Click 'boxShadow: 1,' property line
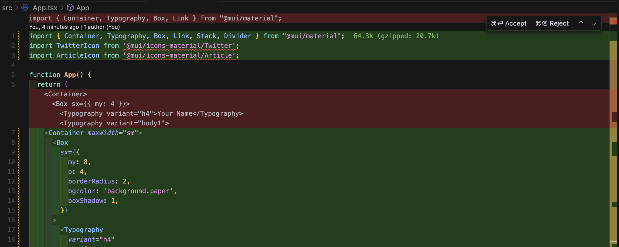This screenshot has height=247, width=619. (93, 201)
